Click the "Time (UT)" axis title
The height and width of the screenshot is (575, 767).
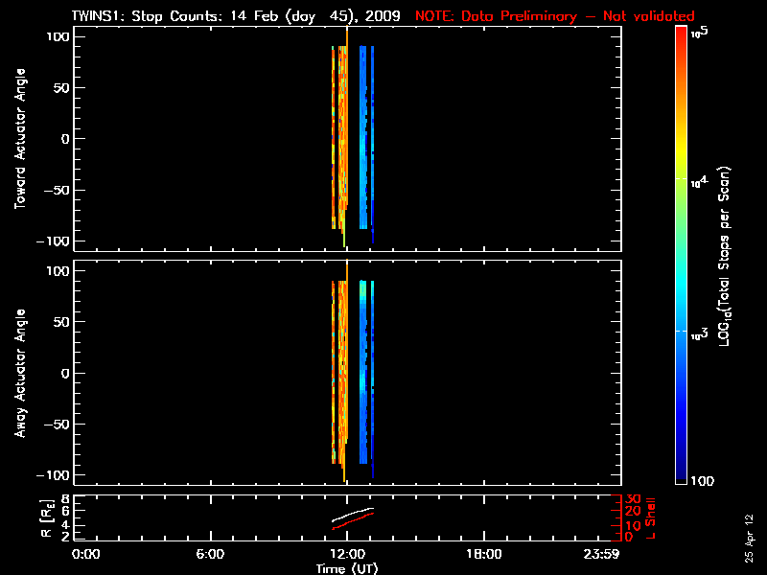346,568
